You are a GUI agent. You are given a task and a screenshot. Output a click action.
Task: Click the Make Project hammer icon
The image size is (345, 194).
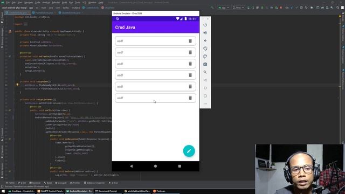(x=212, y=8)
